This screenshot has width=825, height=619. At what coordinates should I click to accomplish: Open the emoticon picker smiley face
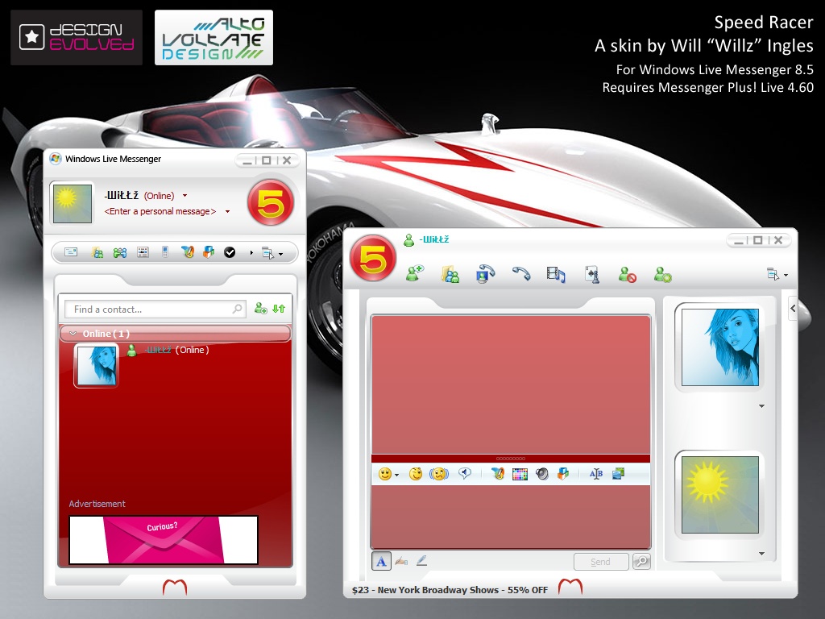pyautogui.click(x=384, y=474)
